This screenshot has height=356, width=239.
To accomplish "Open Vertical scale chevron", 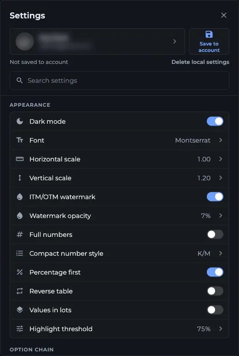I will (221, 178).
